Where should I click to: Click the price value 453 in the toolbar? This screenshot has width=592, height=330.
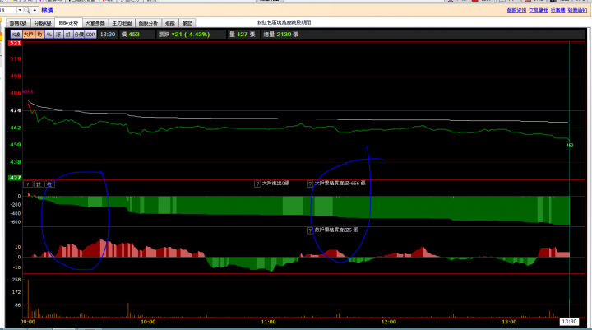(134, 35)
